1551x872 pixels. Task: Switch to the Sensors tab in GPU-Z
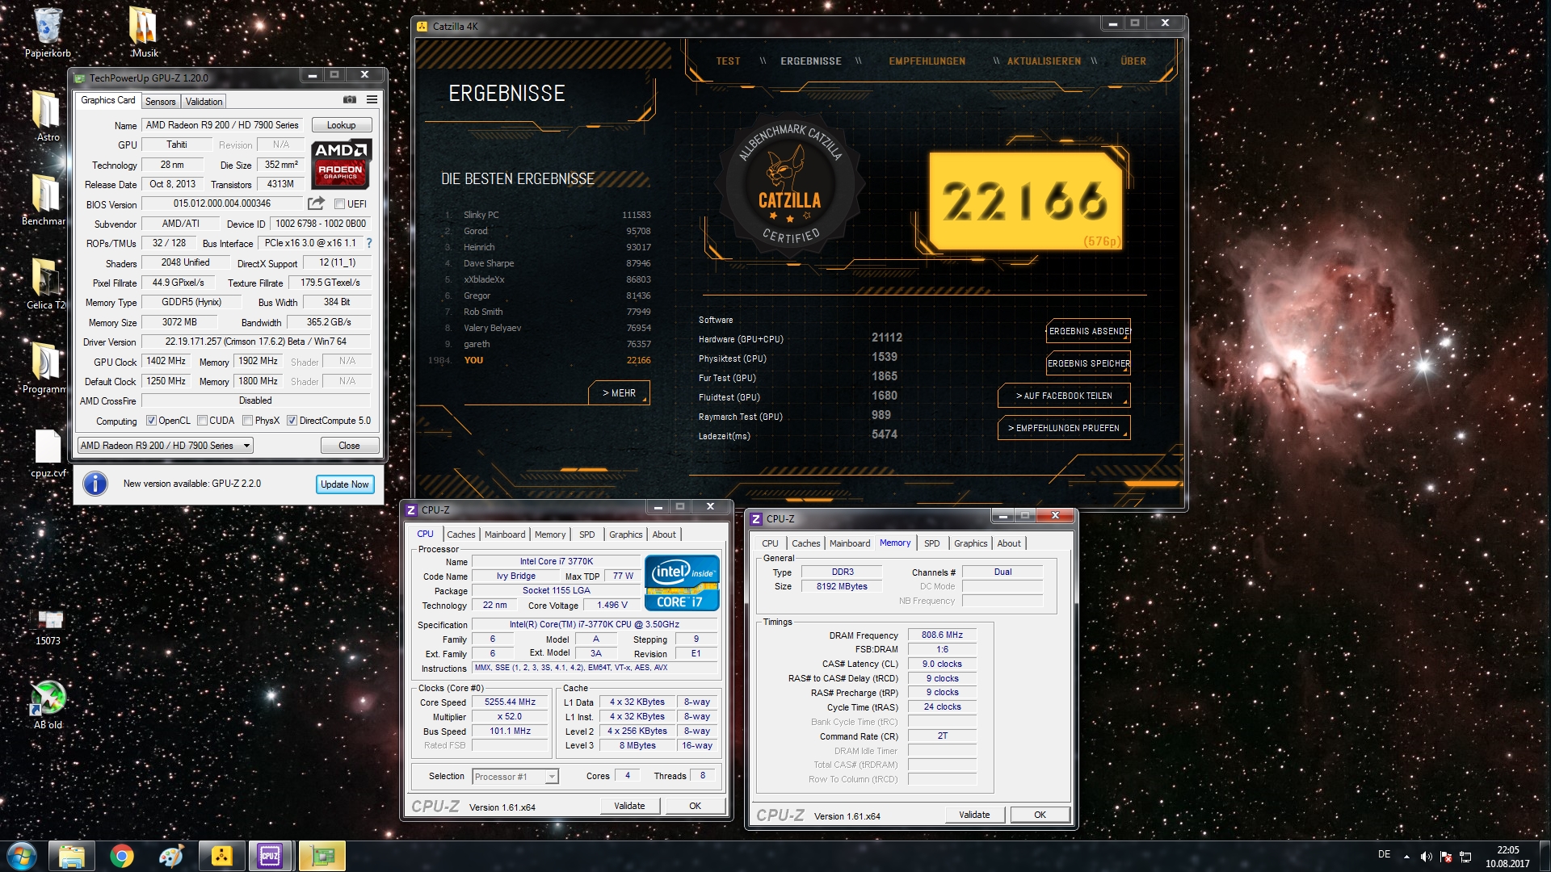(x=160, y=102)
